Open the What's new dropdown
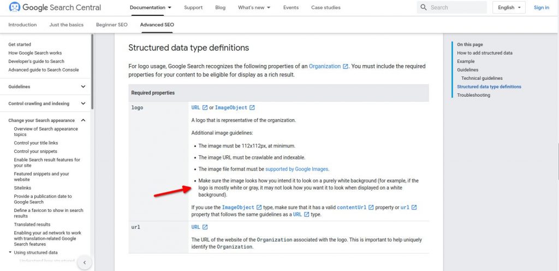The height and width of the screenshot is (271, 559). pyautogui.click(x=254, y=8)
